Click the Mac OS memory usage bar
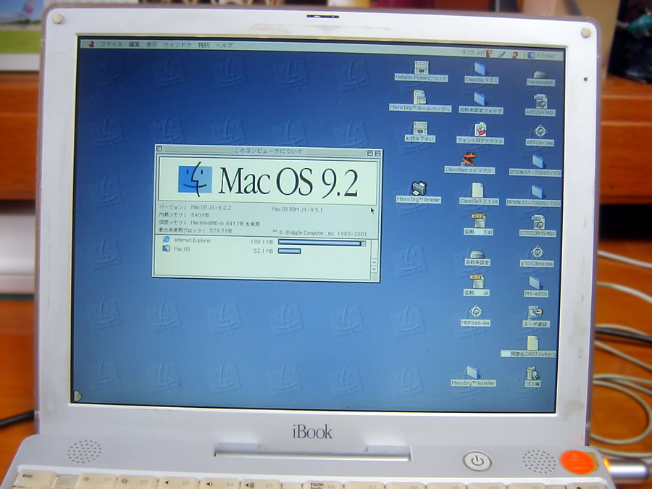This screenshot has width=652, height=489. pos(289,251)
